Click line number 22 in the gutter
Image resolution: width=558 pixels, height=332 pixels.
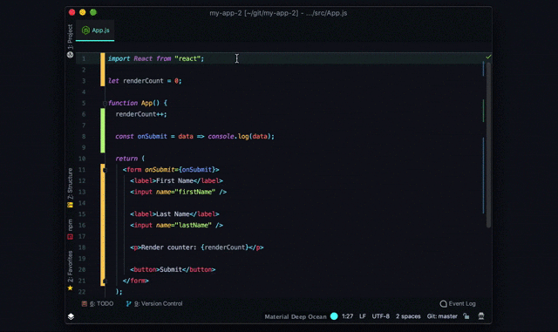82,292
